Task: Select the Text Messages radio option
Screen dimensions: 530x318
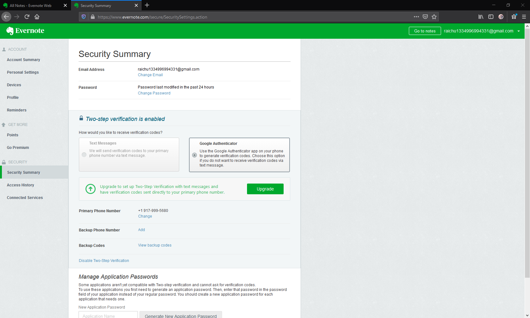Action: click(84, 155)
